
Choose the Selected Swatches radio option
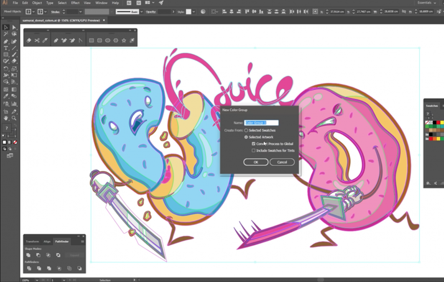pyautogui.click(x=246, y=131)
